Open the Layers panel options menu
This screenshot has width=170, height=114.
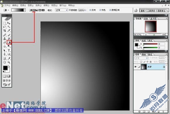[x=166, y=54]
